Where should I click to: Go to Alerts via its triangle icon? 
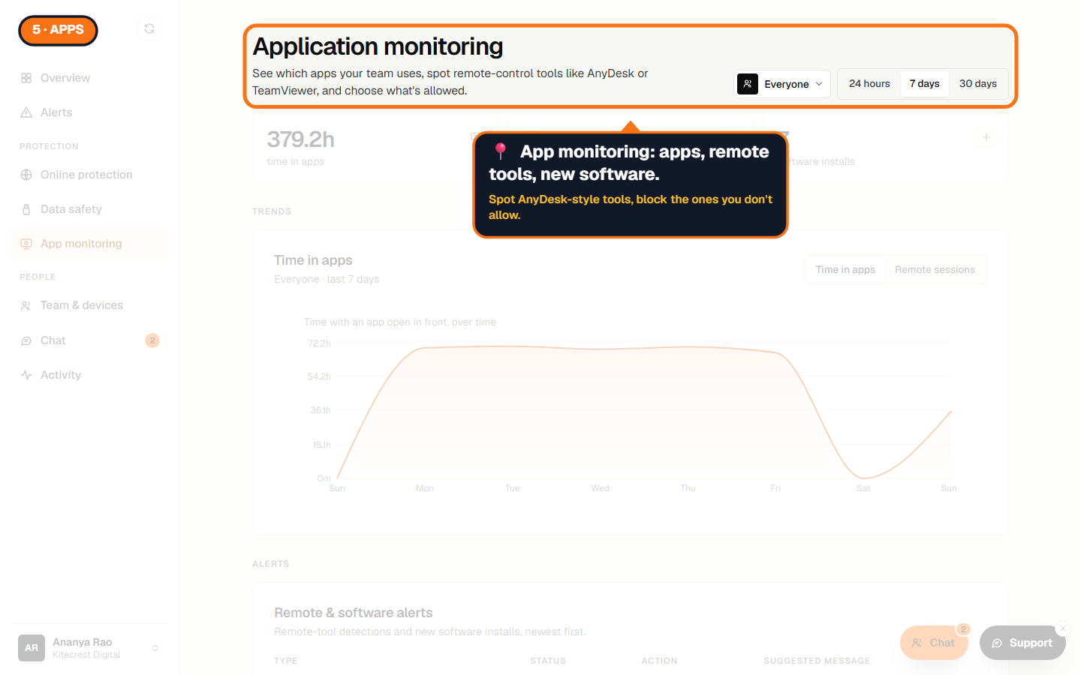pos(26,112)
